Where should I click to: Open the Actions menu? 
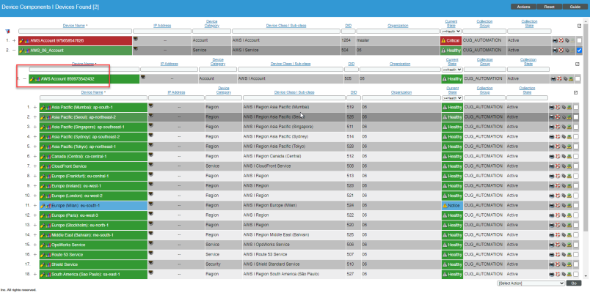[523, 7]
